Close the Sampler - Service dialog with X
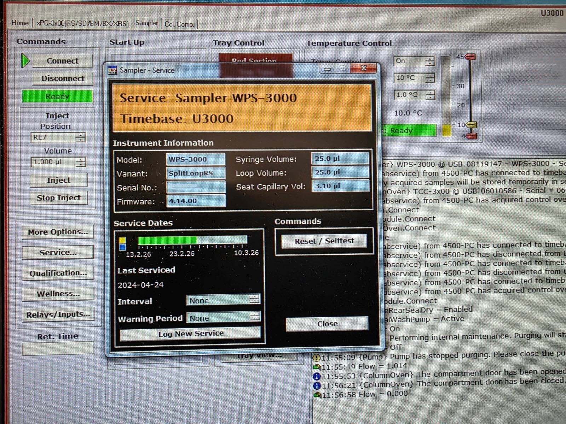 tap(364, 68)
